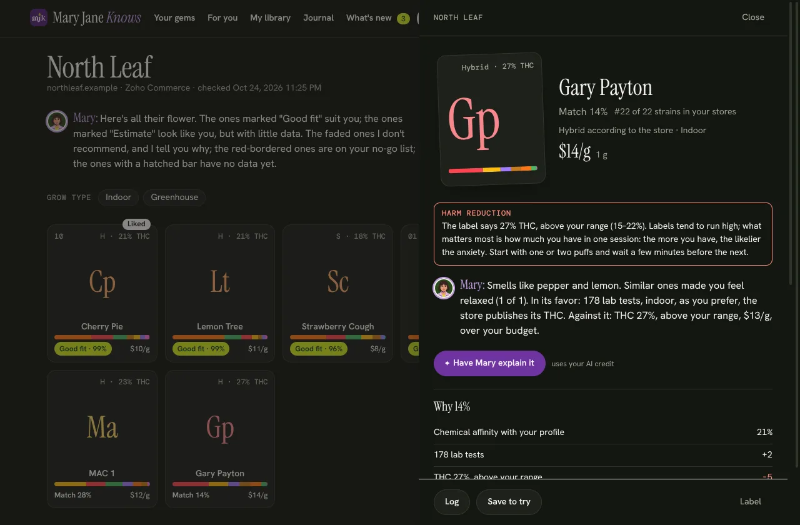The width and height of the screenshot is (800, 525).
Task: Click the North Leaf page heading
Action: 100,67
